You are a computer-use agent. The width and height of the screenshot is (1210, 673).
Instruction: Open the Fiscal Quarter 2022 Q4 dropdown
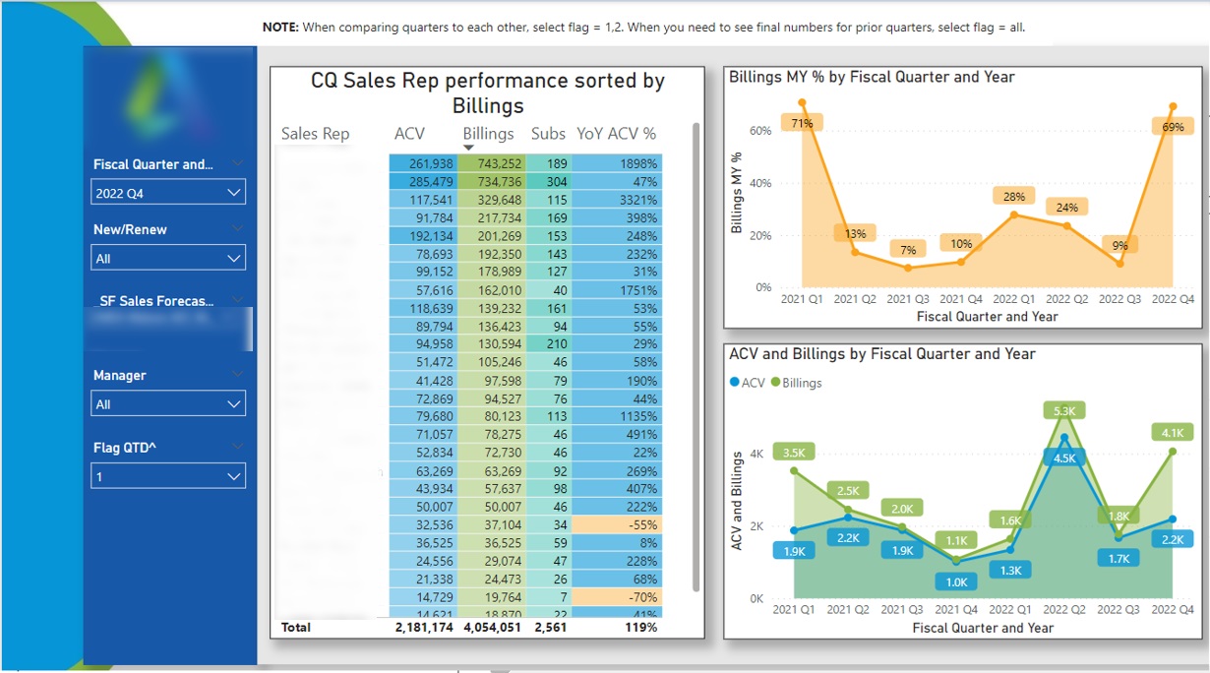(x=168, y=193)
